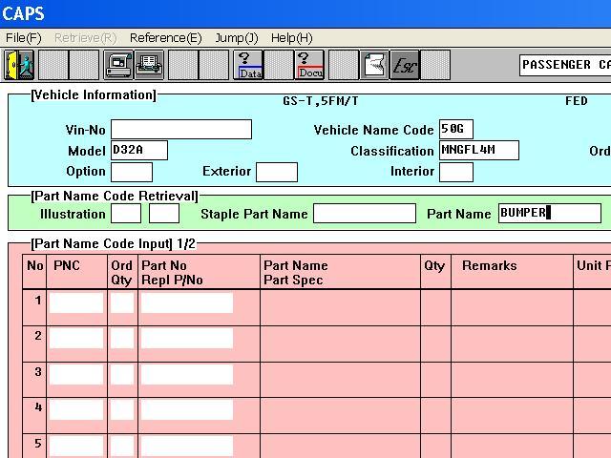Open the Data help icon
This screenshot has width=611, height=458.
pyautogui.click(x=248, y=65)
